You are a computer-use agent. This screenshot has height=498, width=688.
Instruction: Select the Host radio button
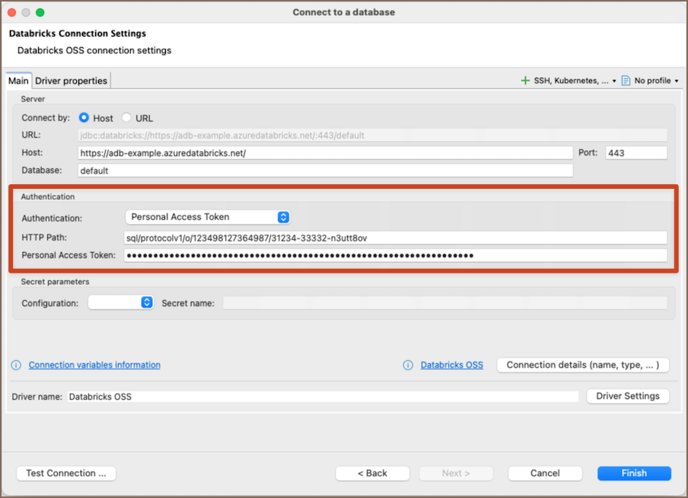coord(84,118)
